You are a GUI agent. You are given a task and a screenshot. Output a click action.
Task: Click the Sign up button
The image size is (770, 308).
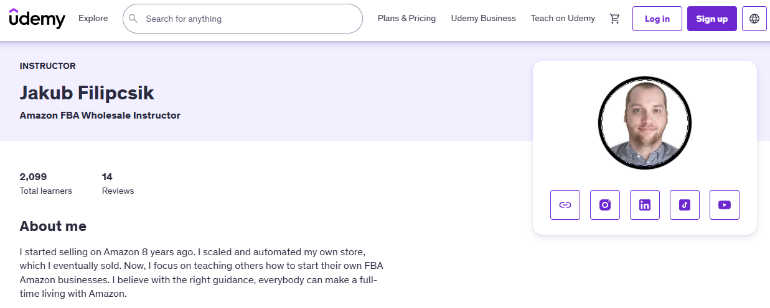pos(712,19)
